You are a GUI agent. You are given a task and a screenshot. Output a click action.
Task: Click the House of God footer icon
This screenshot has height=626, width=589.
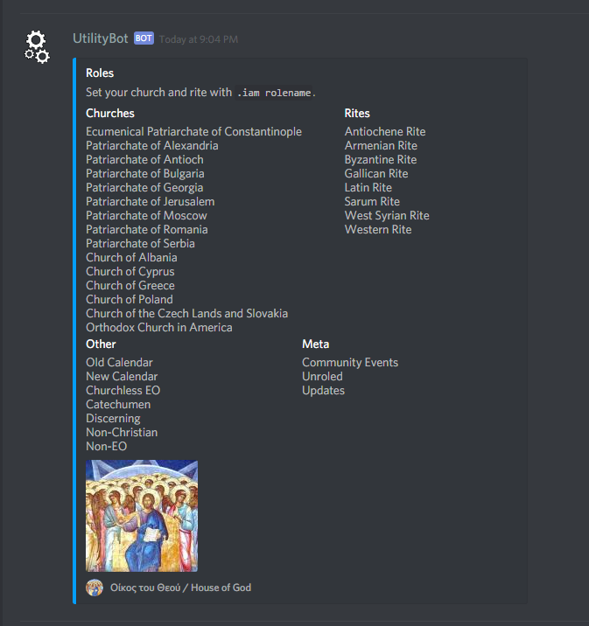(x=95, y=588)
